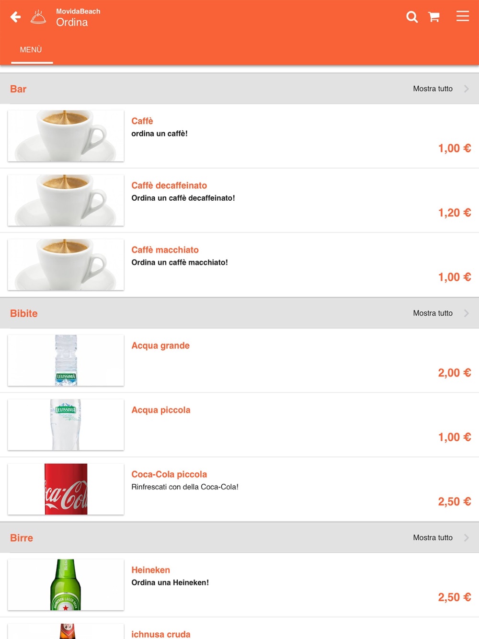Select the Caffè espresso cup thumbnail
479x639 pixels.
(66, 136)
